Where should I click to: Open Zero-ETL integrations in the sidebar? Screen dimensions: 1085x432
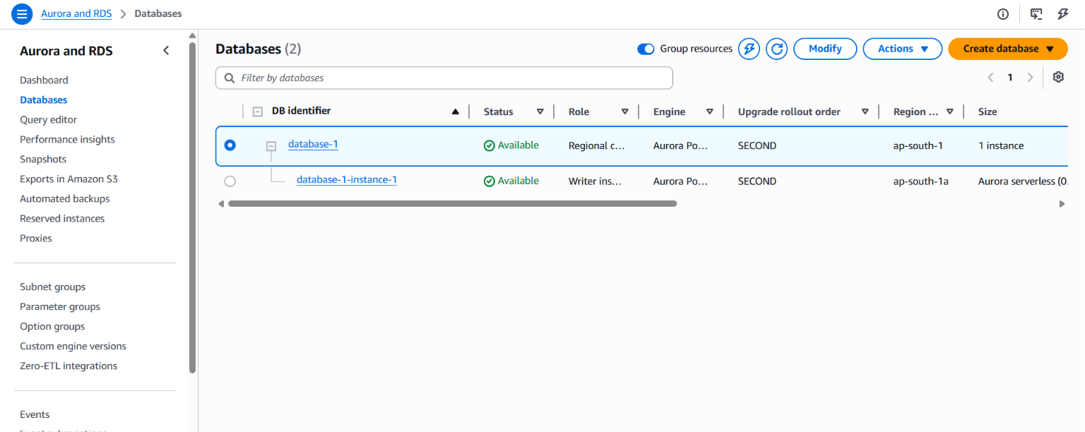point(69,366)
